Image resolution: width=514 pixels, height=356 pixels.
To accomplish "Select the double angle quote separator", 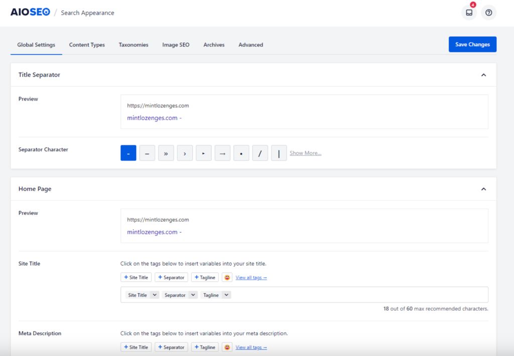I will (x=166, y=154).
